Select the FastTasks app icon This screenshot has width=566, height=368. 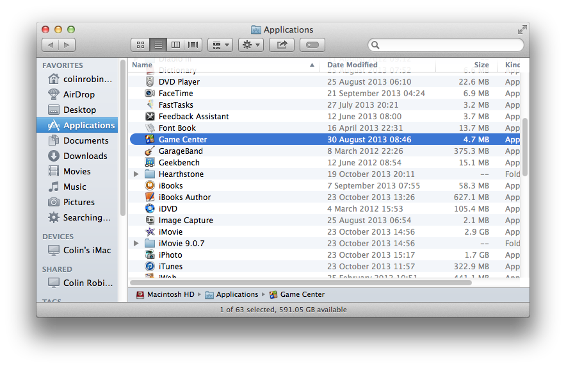[150, 105]
